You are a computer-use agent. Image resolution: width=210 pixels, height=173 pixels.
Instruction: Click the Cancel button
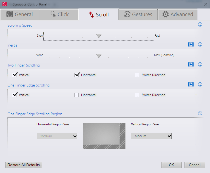195,165
